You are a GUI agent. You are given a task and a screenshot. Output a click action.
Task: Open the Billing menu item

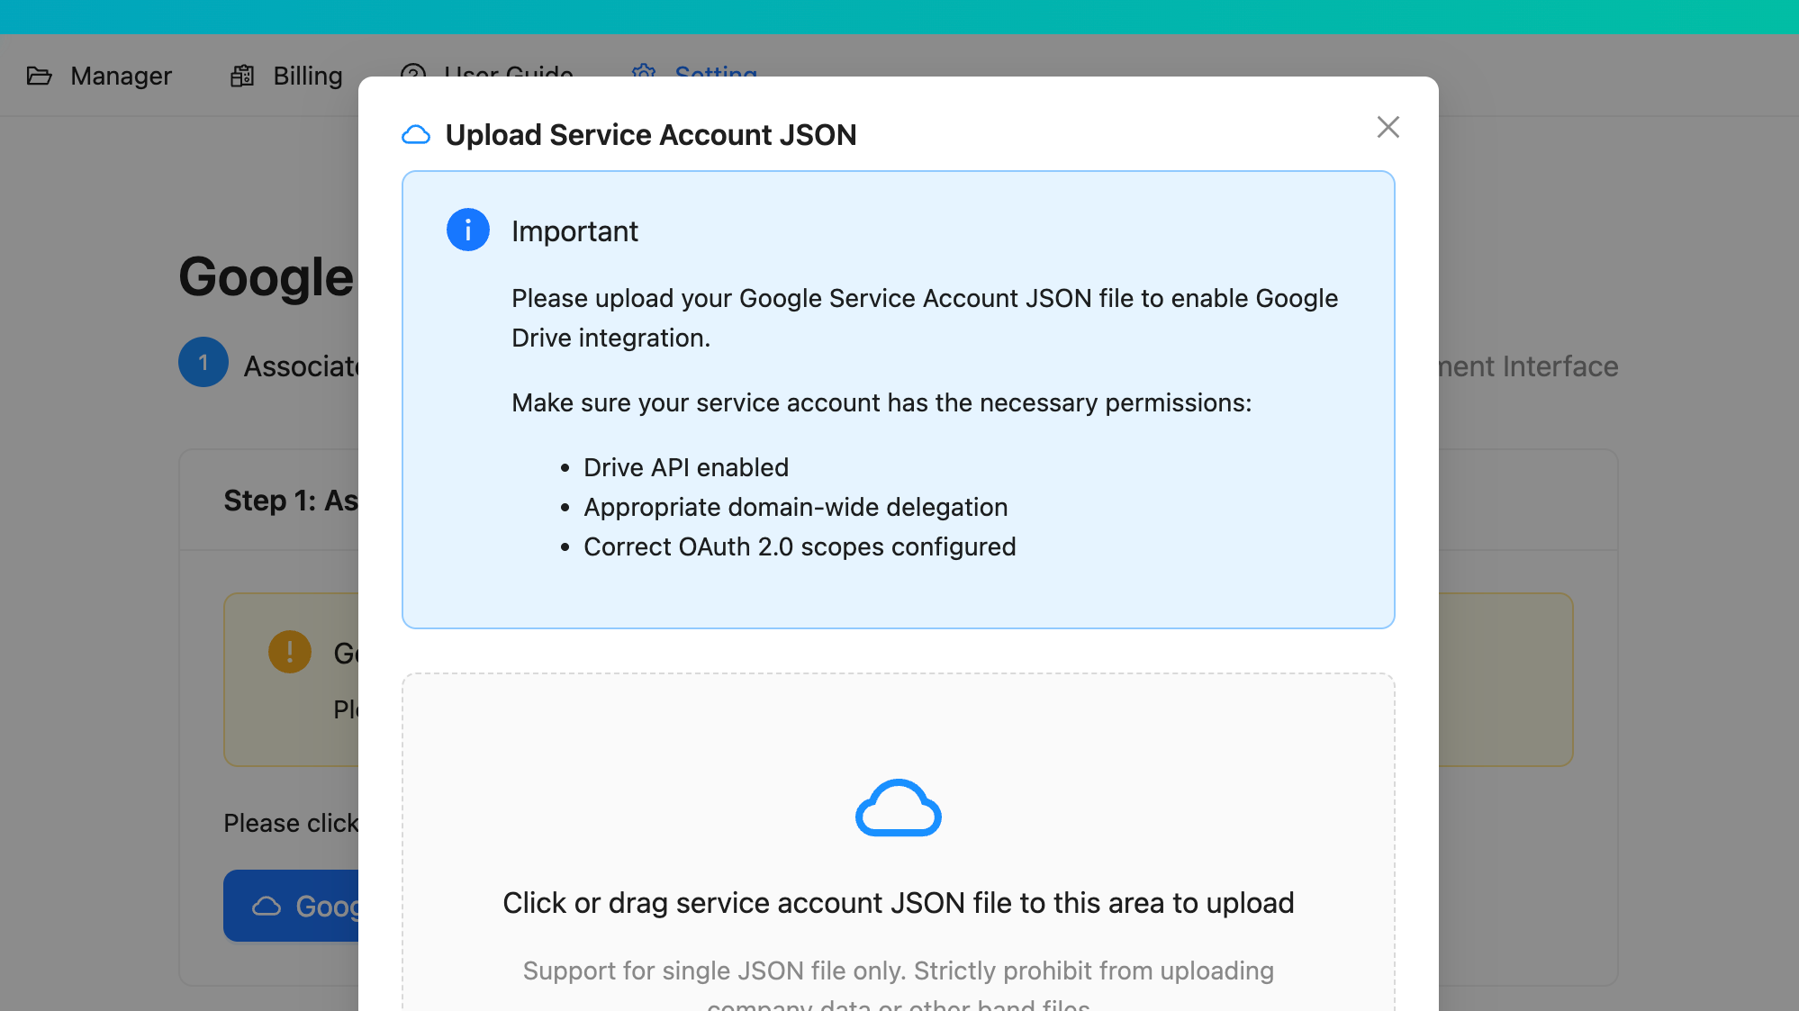[x=307, y=76]
